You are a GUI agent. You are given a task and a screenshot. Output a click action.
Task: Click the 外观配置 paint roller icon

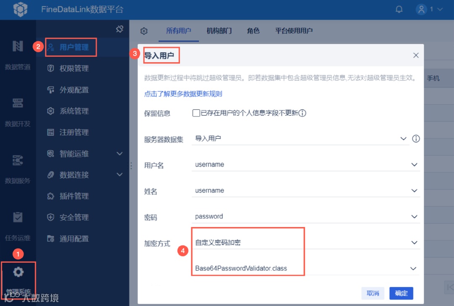pos(51,90)
